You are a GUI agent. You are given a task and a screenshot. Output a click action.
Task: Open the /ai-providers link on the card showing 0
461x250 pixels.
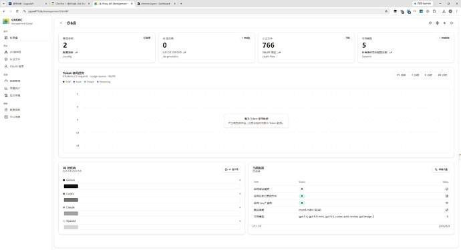pyautogui.click(x=170, y=57)
